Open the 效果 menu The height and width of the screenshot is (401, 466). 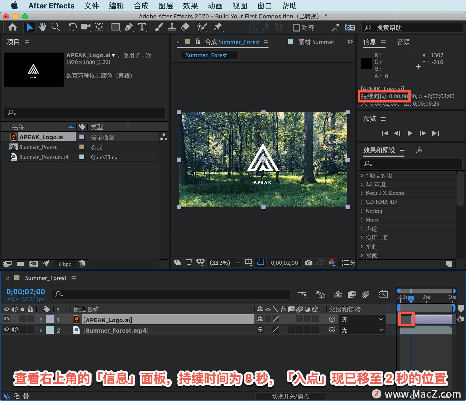(x=190, y=6)
